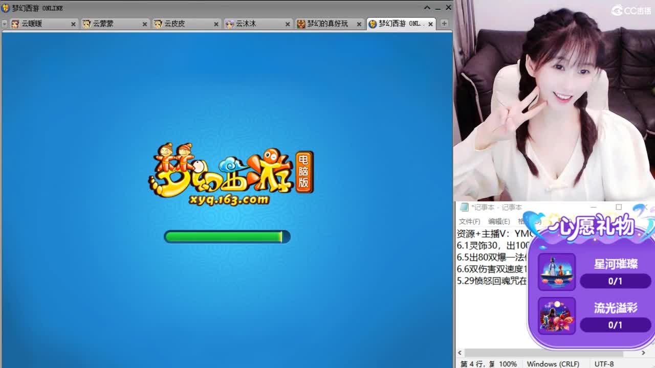Click the green game loading progress bar

227,236
